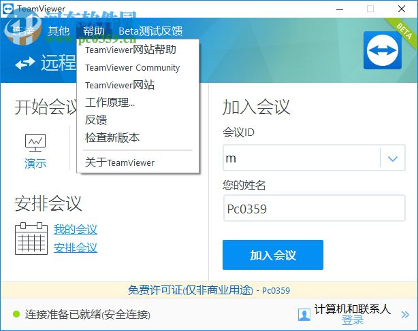Click the 登录 sign-in link
Image resolution: width=418 pixels, height=331 pixels.
point(353,320)
